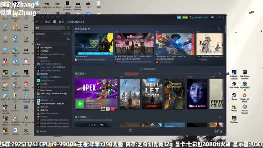
Task: Go back with the Steam back arrow
Action: coord(37,22)
